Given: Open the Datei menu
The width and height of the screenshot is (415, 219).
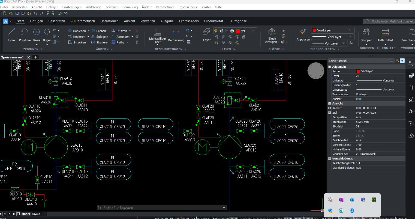Looking at the screenshot, I should click(x=4, y=7).
